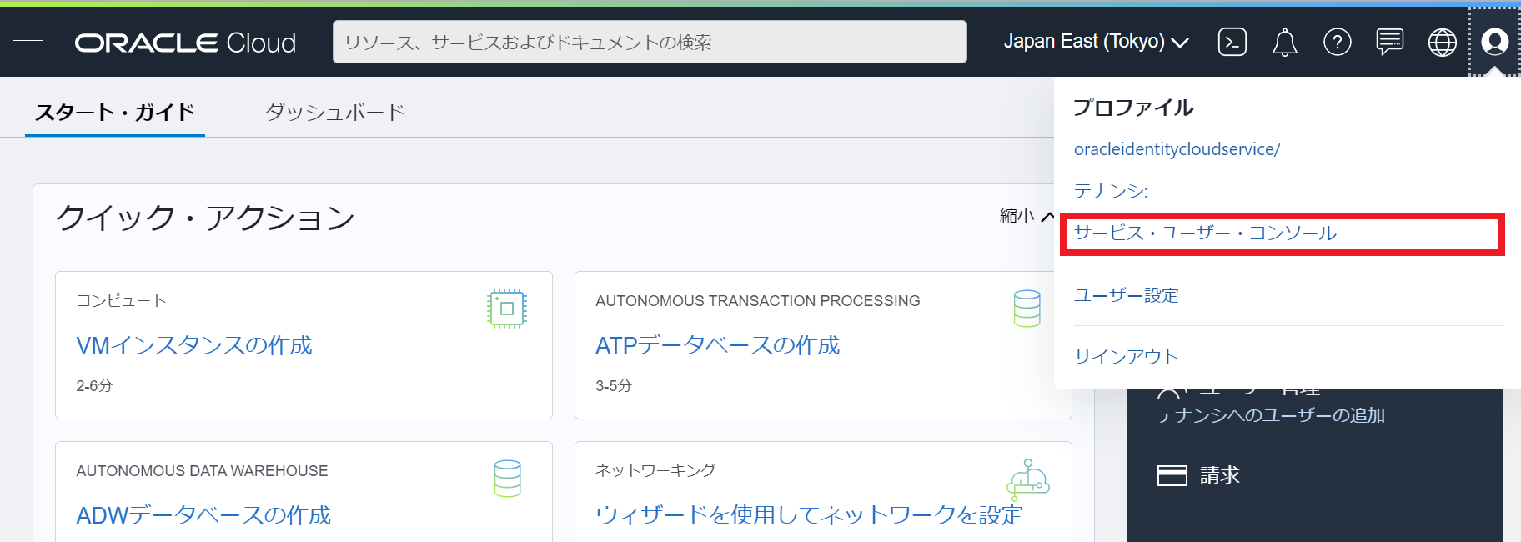
Task: Select ユーザー設定 in the profile menu
Action: (1127, 295)
